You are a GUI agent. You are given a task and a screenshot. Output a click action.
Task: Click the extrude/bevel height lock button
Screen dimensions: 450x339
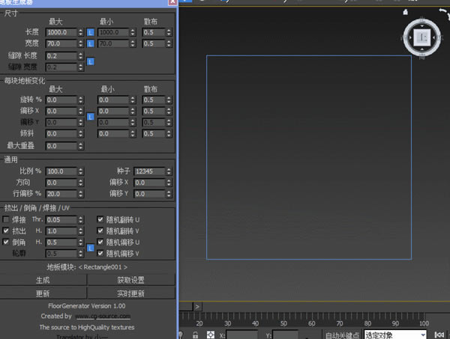point(90,248)
